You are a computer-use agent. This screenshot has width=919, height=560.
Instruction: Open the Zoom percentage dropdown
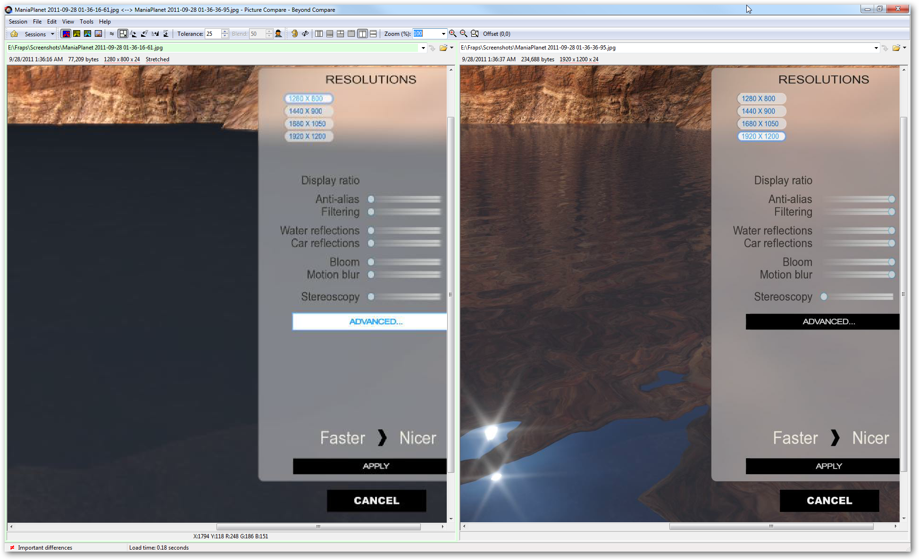coord(443,33)
